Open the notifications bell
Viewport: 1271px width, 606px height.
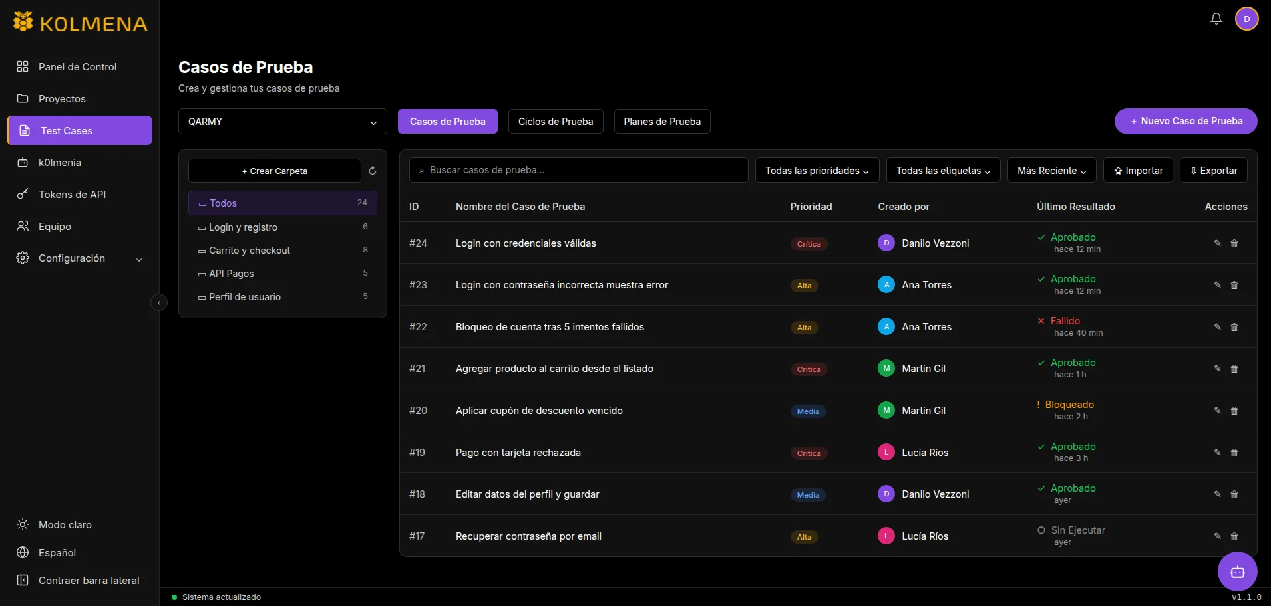(1216, 19)
